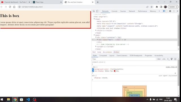This screenshot has width=181, height=102.
Task: Open the issues counter badge showing 1
Action: (165, 11)
